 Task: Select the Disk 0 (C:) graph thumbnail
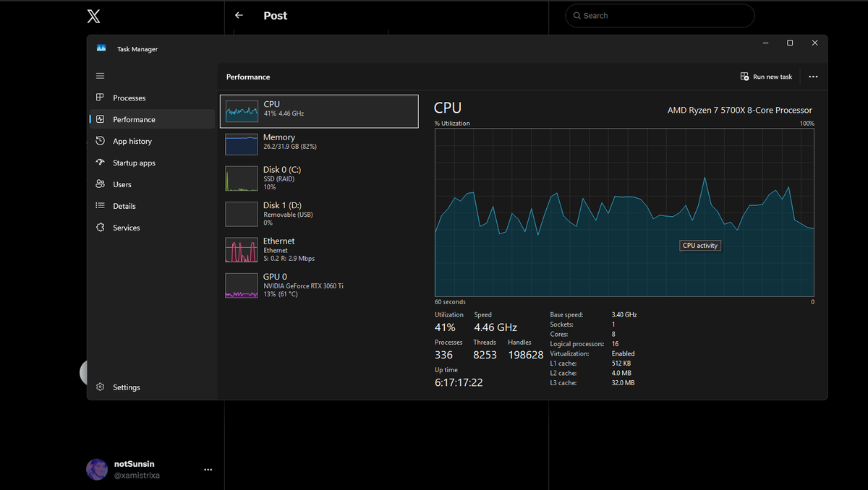click(242, 179)
